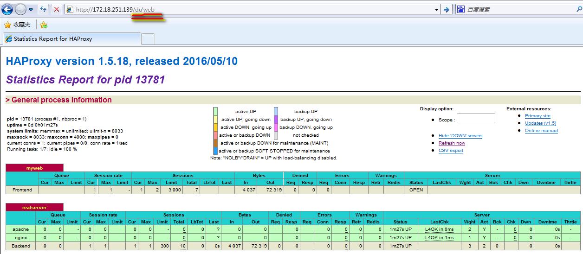Image resolution: width=583 pixels, height=254 pixels.
Task: Click the OPEN status of Frontend
Action: [416, 190]
